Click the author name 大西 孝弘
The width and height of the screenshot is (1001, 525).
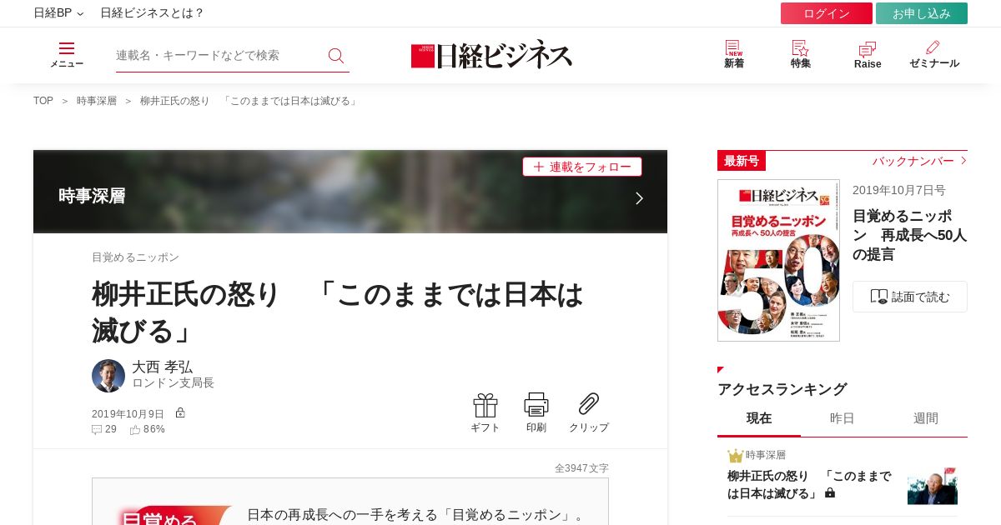[x=162, y=367]
